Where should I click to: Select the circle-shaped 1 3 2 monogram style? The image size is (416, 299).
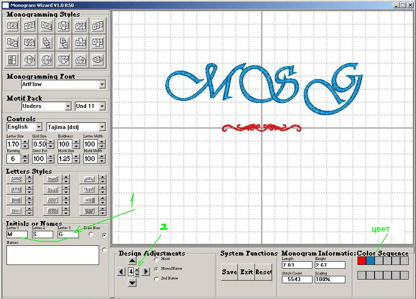46,60
